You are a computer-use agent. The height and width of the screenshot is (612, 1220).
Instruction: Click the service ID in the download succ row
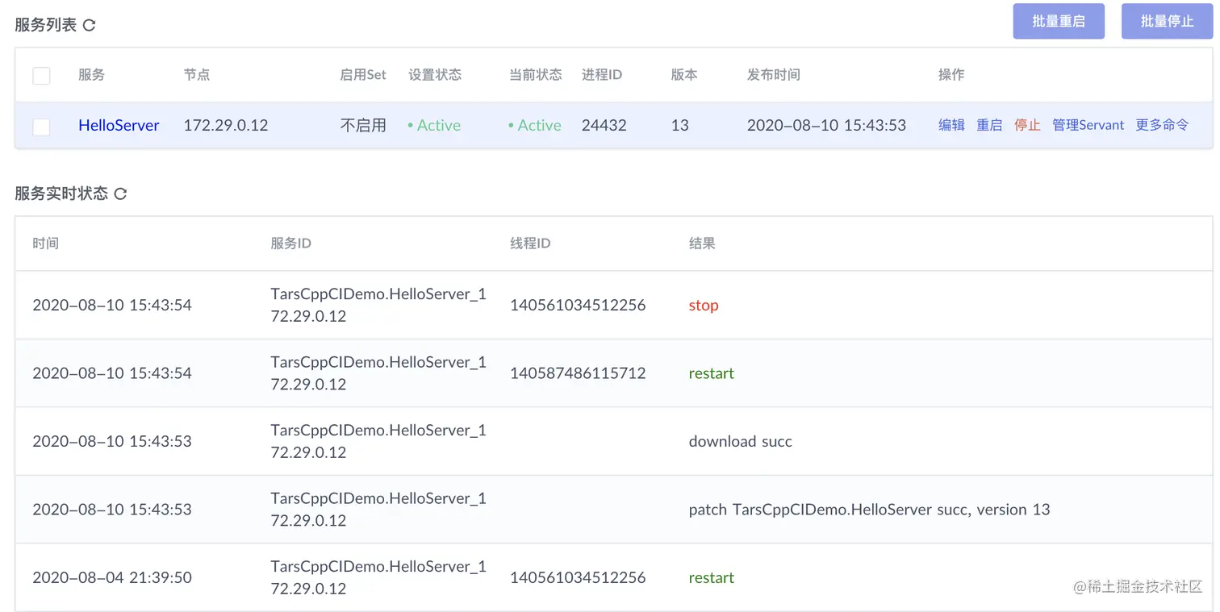378,441
